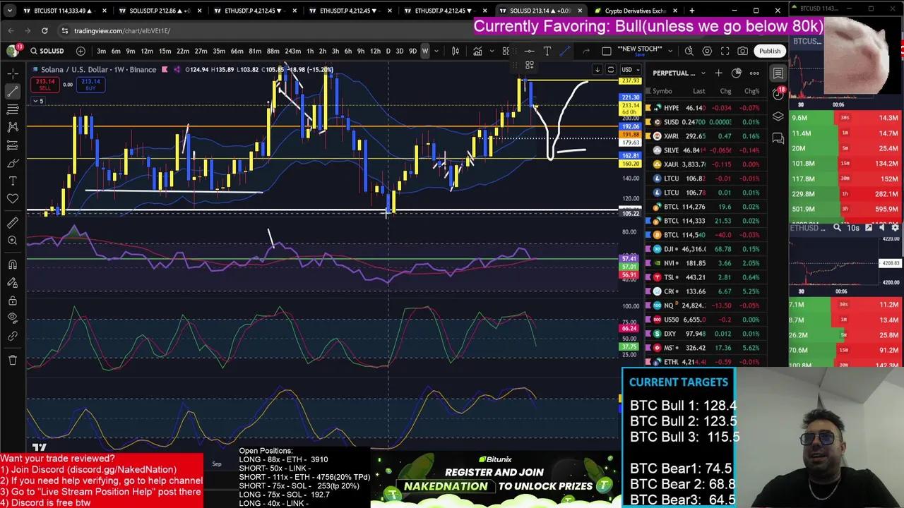The width and height of the screenshot is (904, 508).
Task: Select XMR row in watchlist
Action: pos(706,136)
